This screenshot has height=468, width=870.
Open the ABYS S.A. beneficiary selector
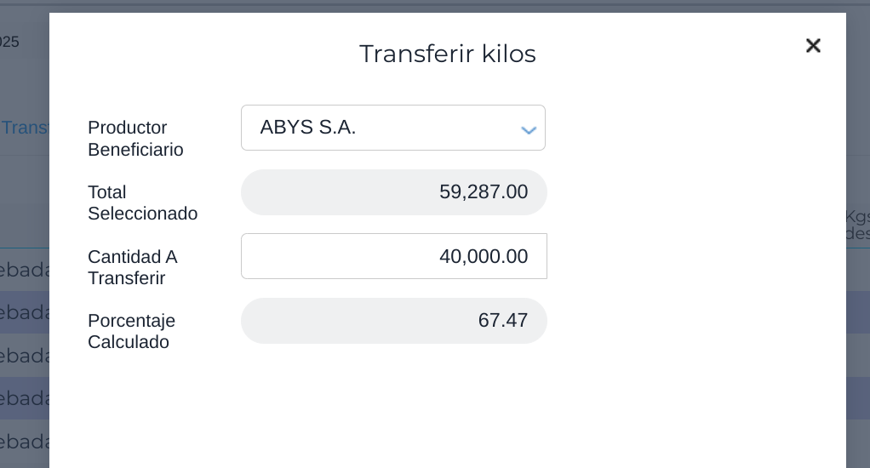pyautogui.click(x=379, y=128)
